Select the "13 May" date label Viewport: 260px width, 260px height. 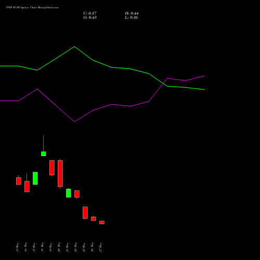click(x=17, y=248)
